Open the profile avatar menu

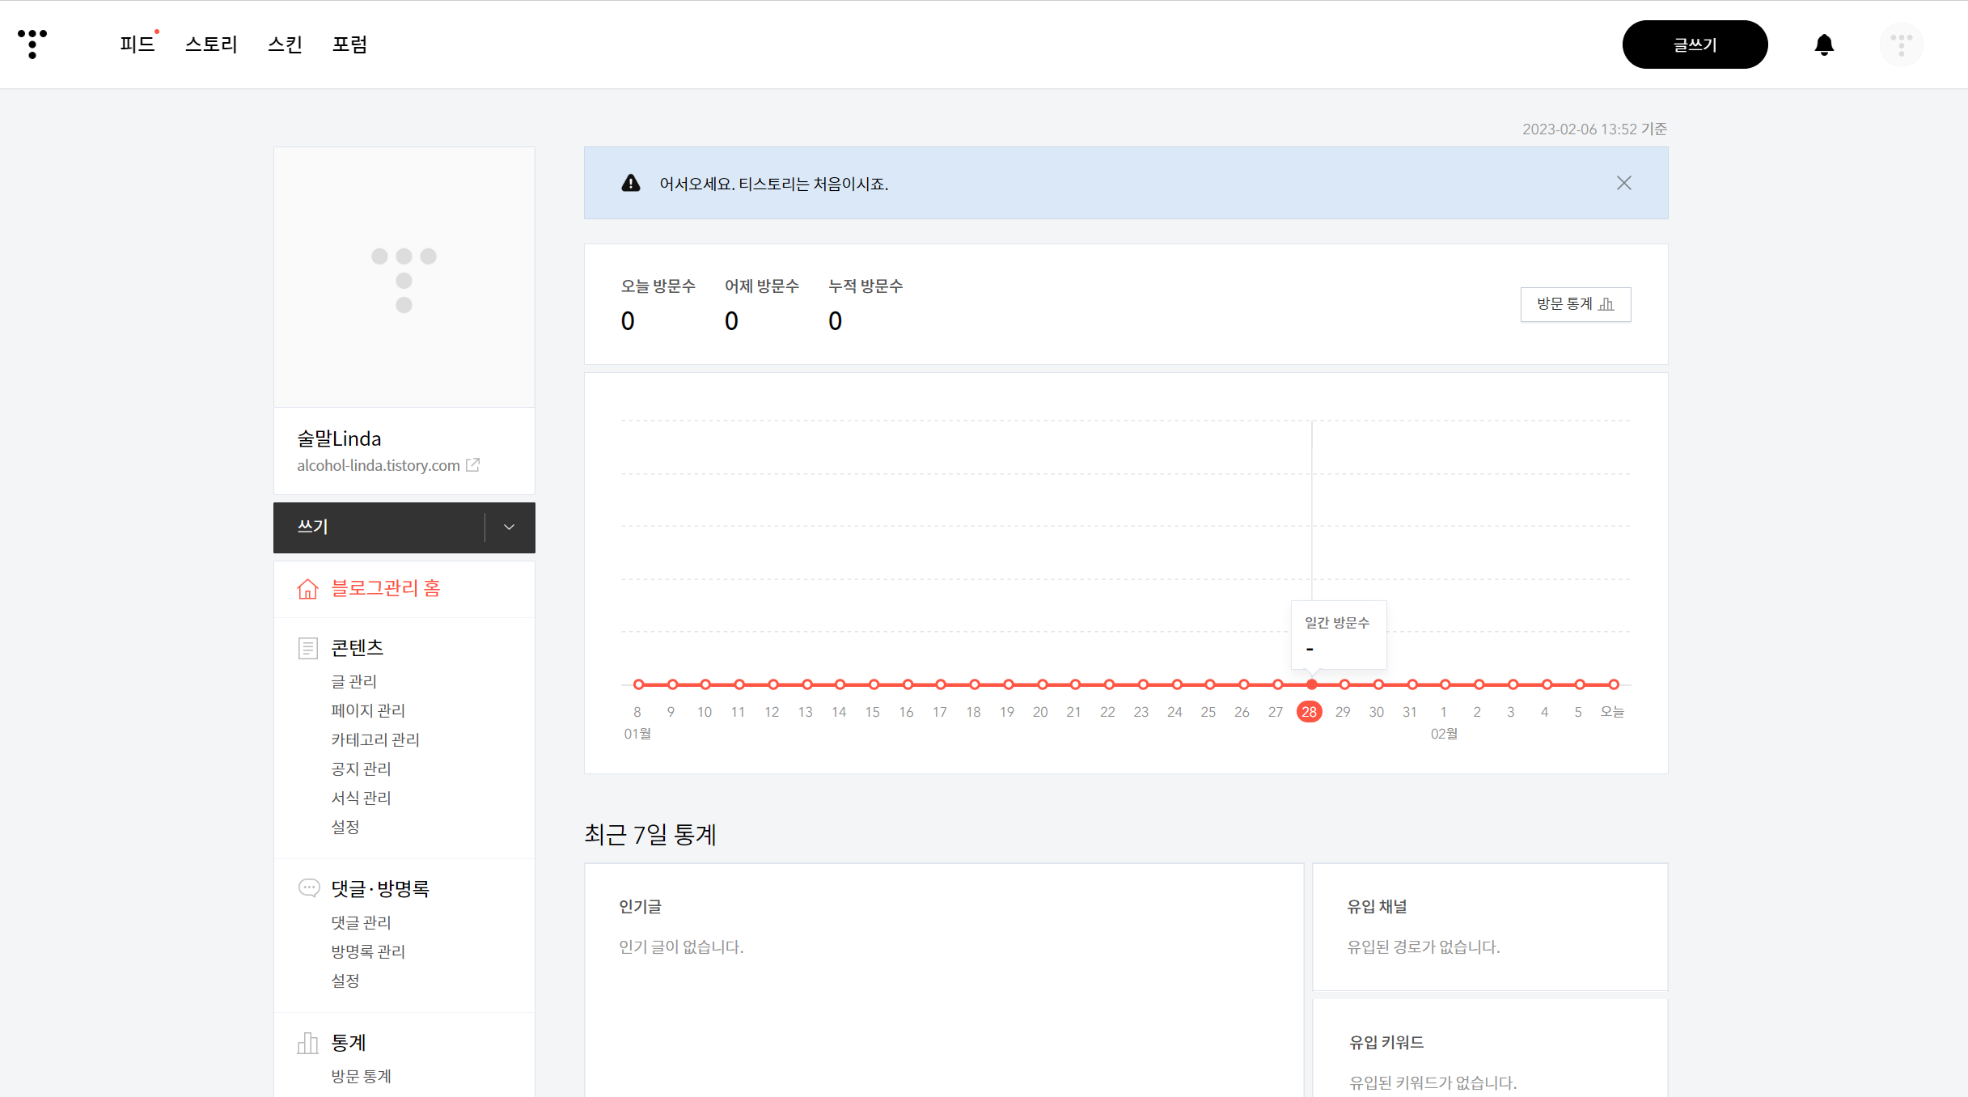(1901, 44)
